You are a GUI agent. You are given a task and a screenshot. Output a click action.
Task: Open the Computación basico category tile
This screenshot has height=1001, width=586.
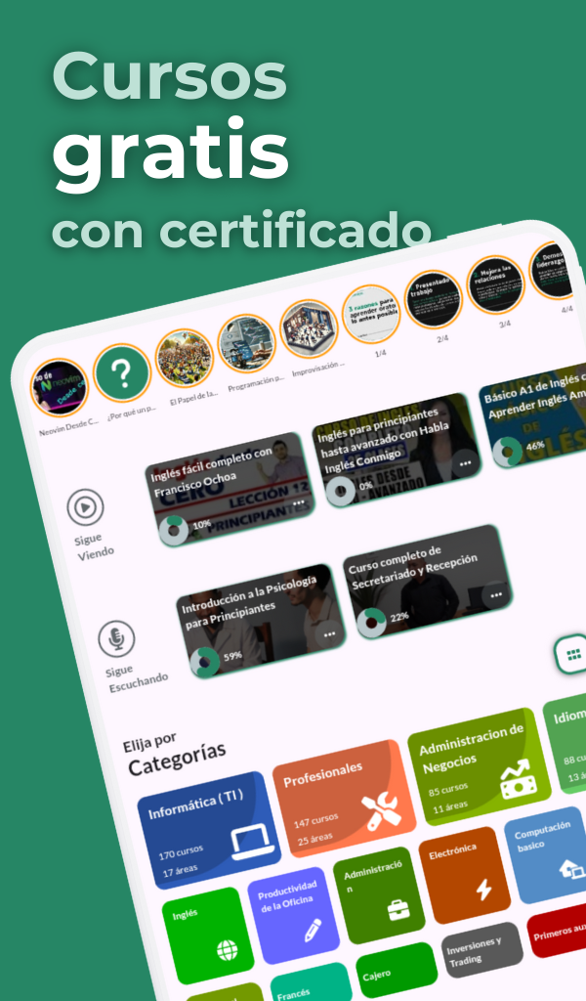[546, 855]
